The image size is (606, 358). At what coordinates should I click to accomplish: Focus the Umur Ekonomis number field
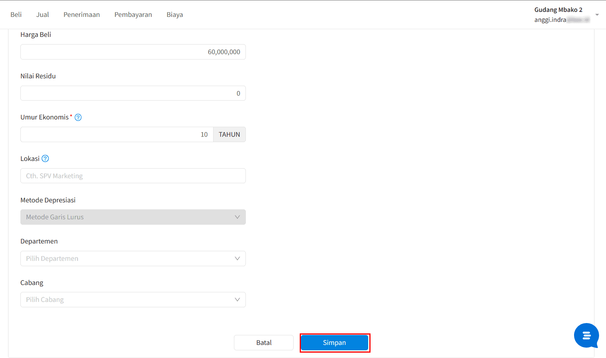tap(117, 134)
